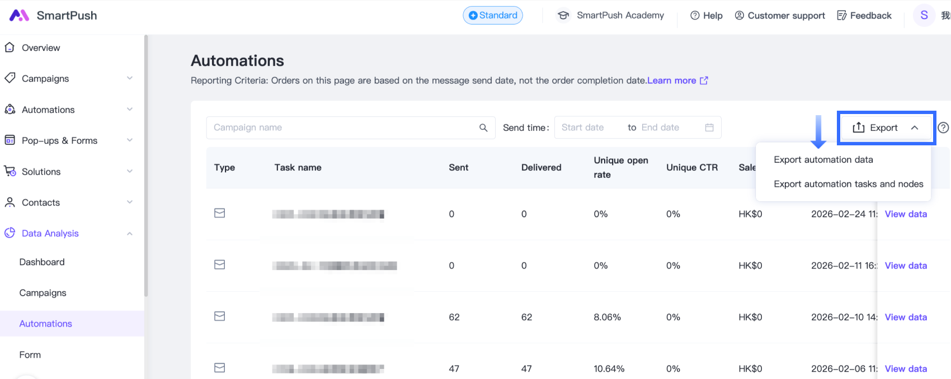This screenshot has height=379, width=951.
Task: Open the calendar icon in Send time
Action: pyautogui.click(x=709, y=128)
